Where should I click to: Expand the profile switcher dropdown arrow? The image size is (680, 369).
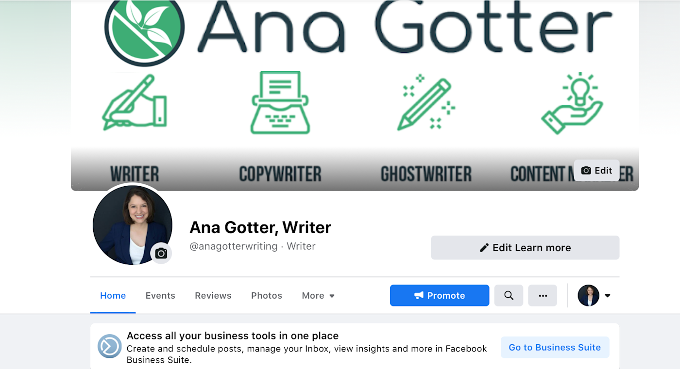point(607,296)
